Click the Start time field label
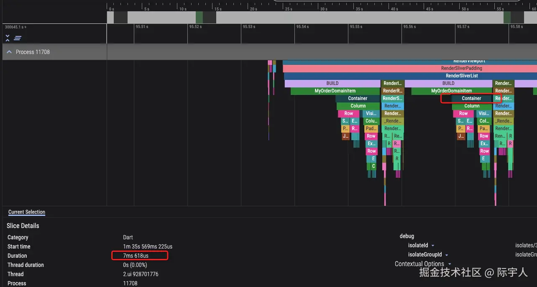Image resolution: width=537 pixels, height=287 pixels. coord(19,246)
